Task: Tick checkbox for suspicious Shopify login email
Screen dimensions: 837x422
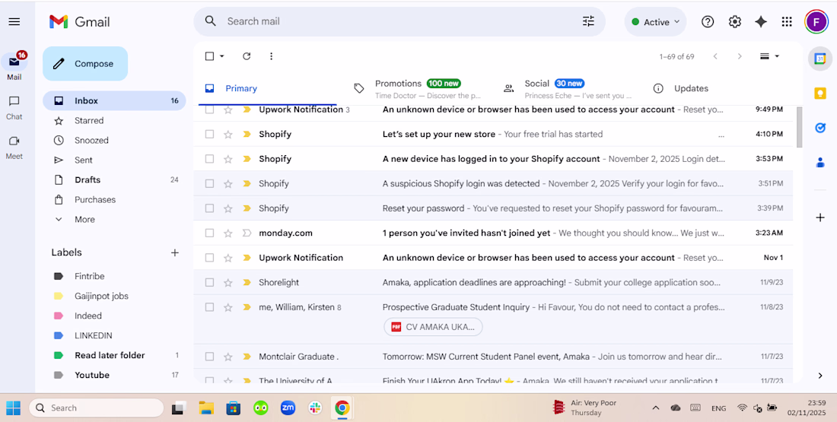Action: coord(209,183)
